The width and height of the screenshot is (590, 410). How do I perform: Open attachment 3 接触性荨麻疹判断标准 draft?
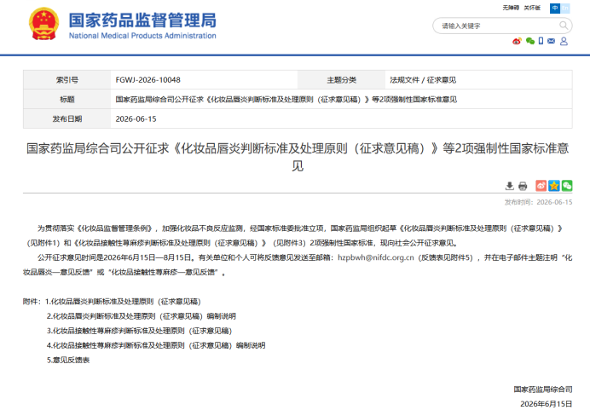click(x=139, y=331)
